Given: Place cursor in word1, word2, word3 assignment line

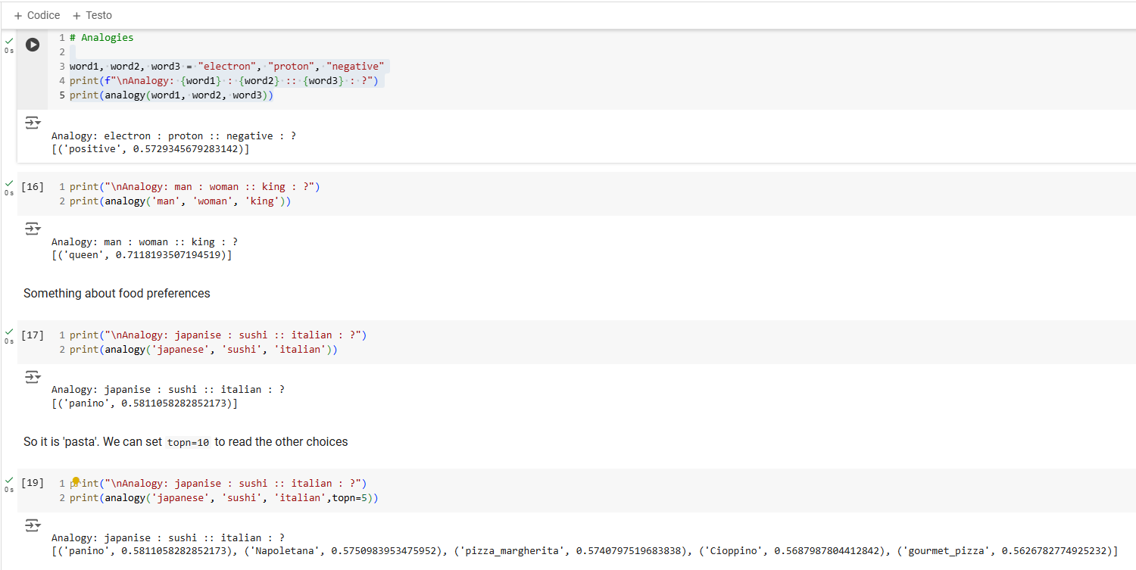Looking at the screenshot, I should 227,67.
